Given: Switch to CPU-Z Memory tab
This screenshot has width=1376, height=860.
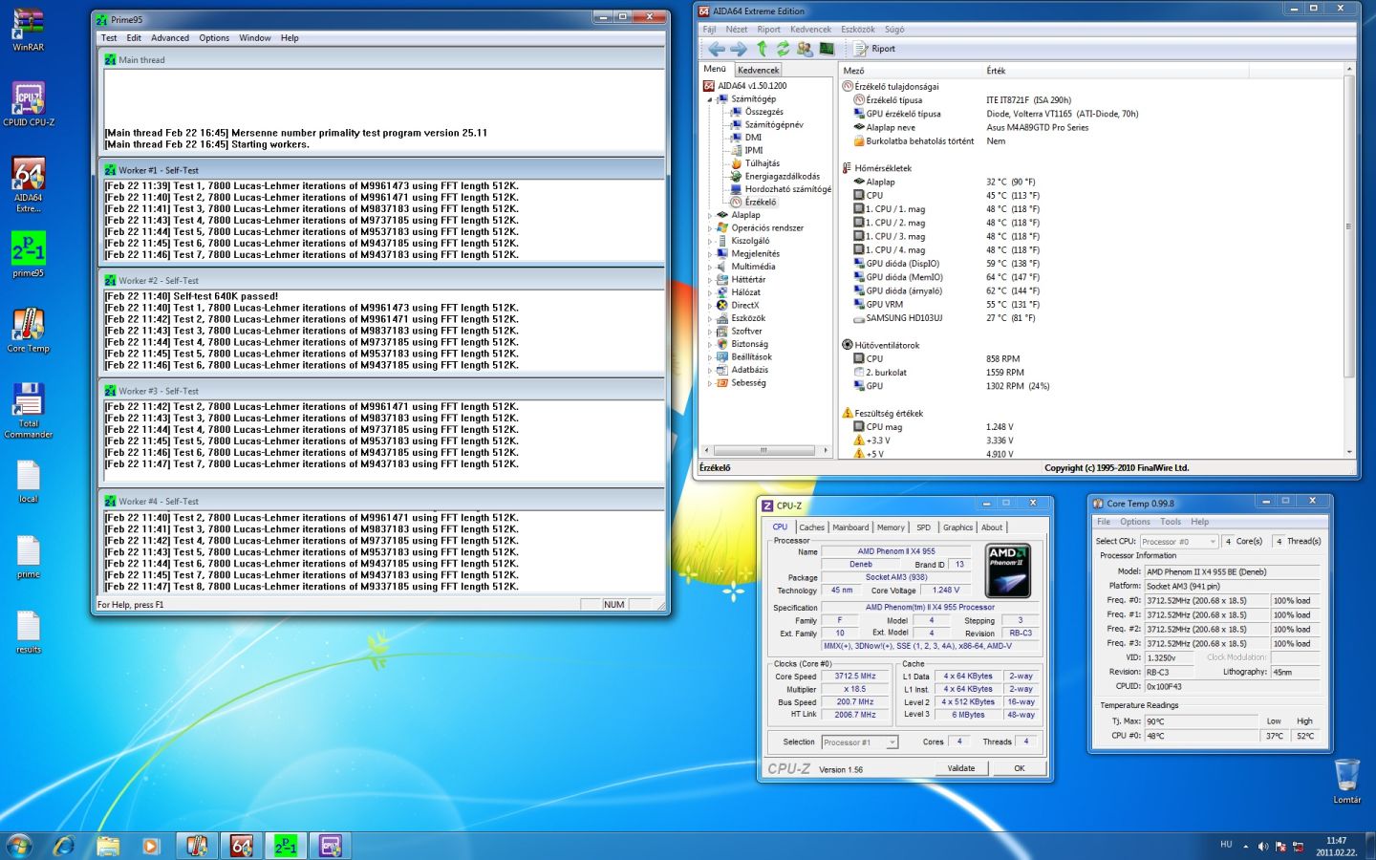Looking at the screenshot, I should tap(891, 527).
